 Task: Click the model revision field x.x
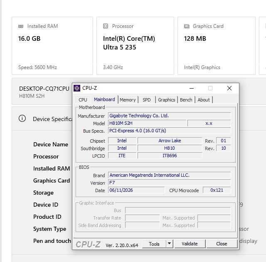[209, 123]
